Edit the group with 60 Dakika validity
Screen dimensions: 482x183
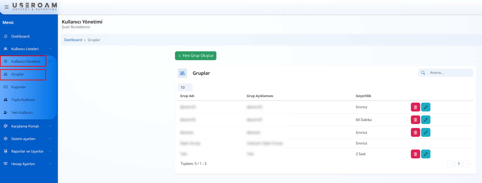coord(425,120)
